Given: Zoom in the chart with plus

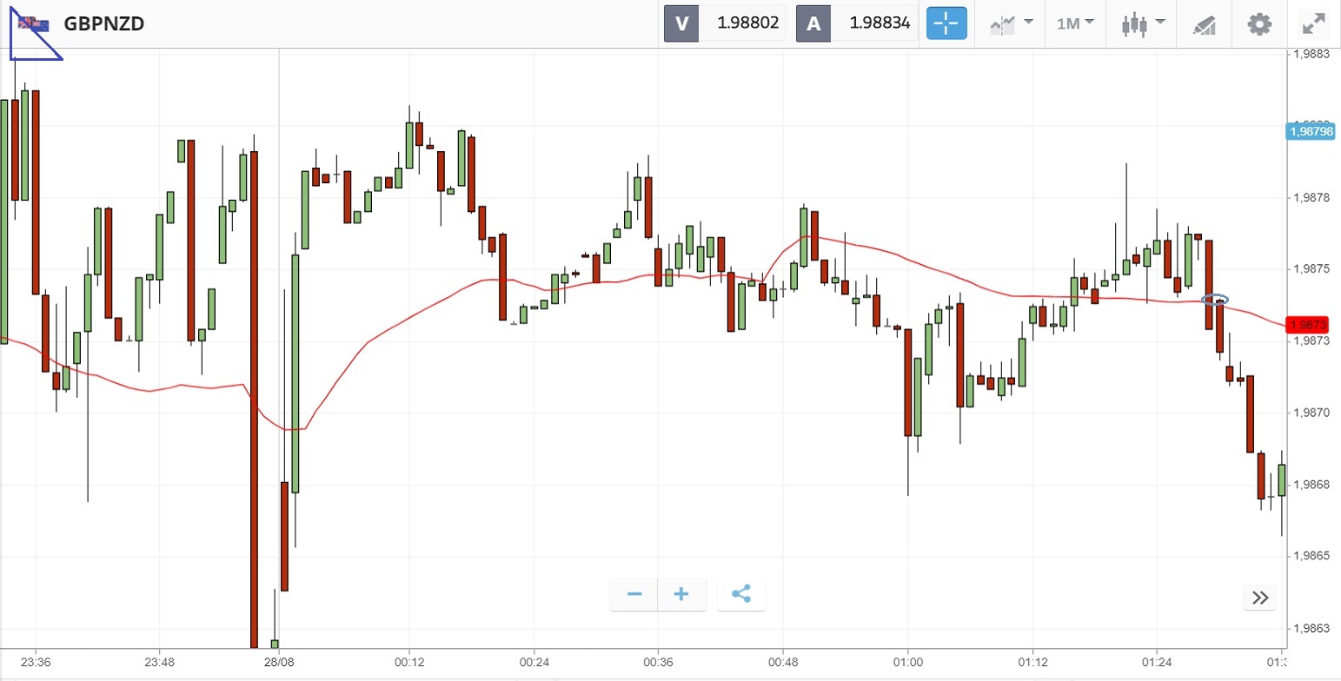Looking at the screenshot, I should click(x=681, y=594).
